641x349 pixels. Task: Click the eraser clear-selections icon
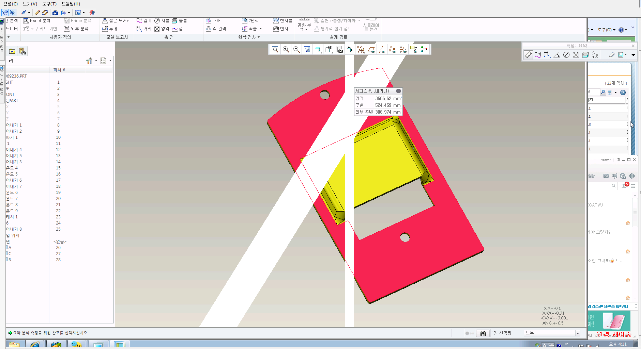tap(612, 55)
